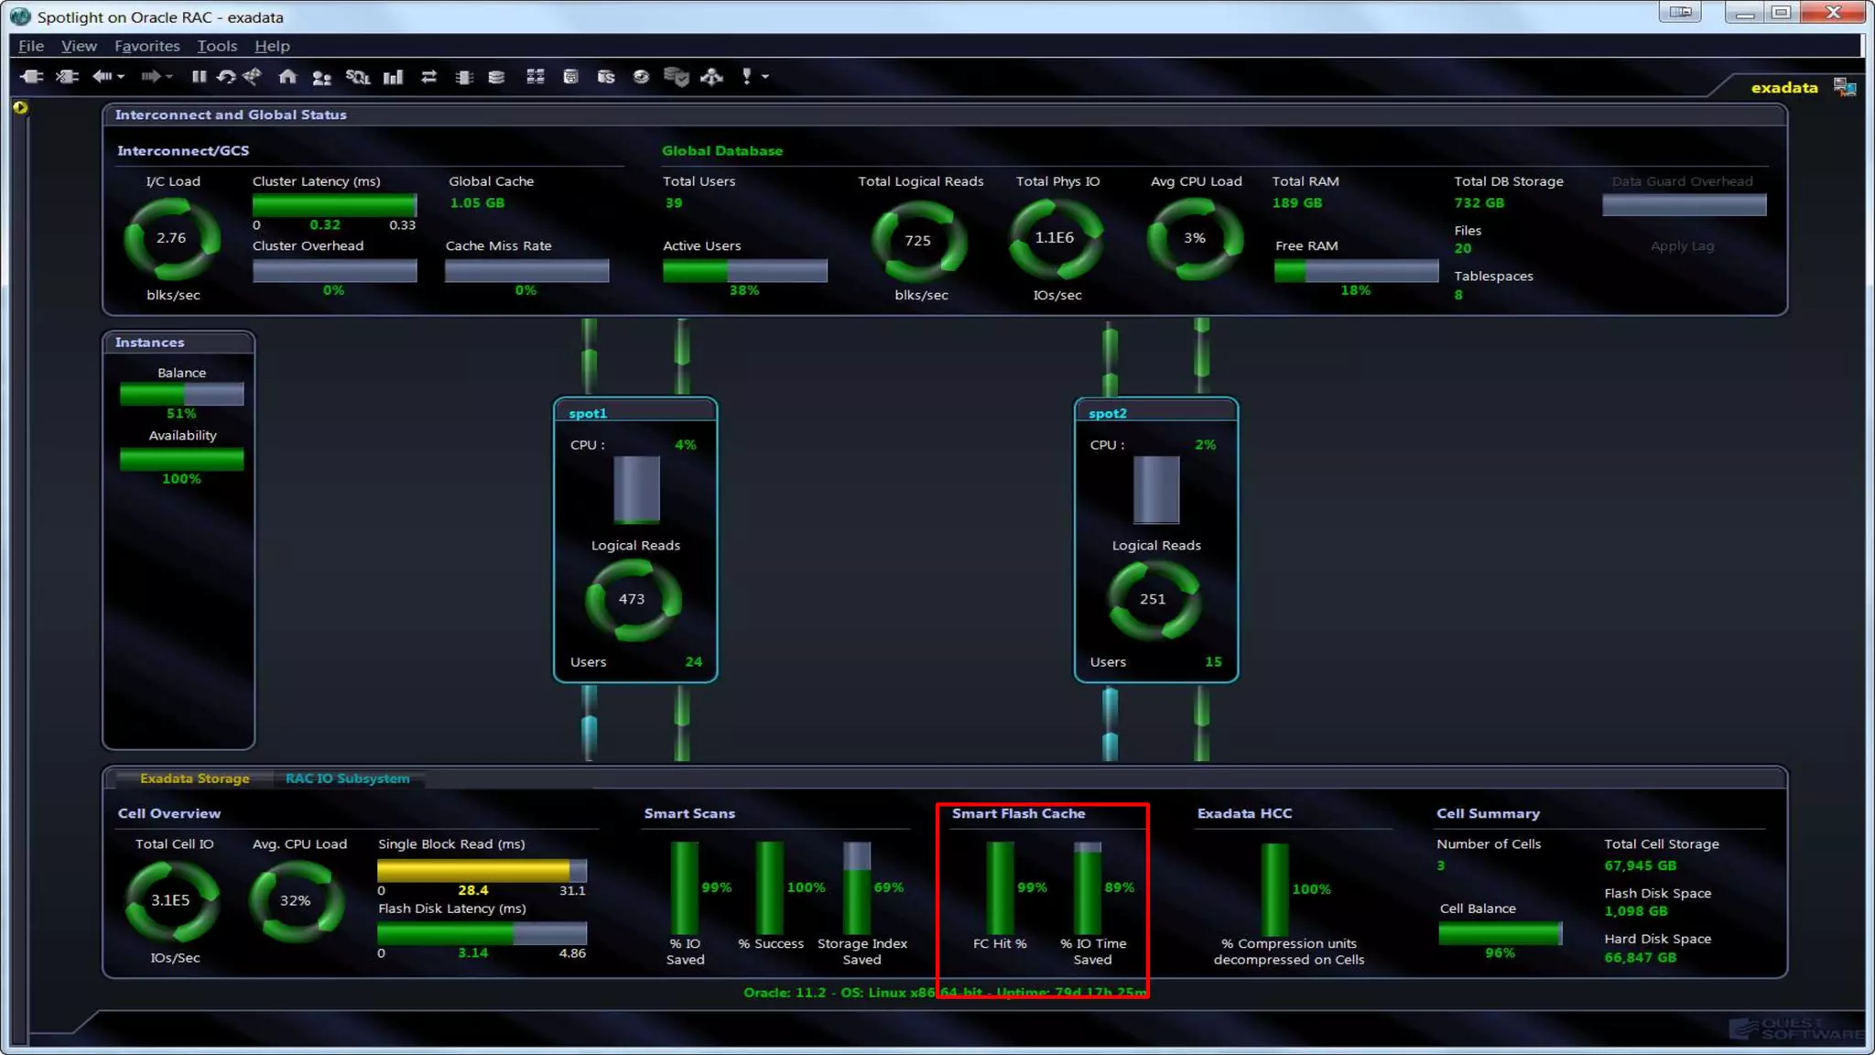Viewport: 1875px width, 1055px height.
Task: Open the View menu
Action: pos(79,46)
